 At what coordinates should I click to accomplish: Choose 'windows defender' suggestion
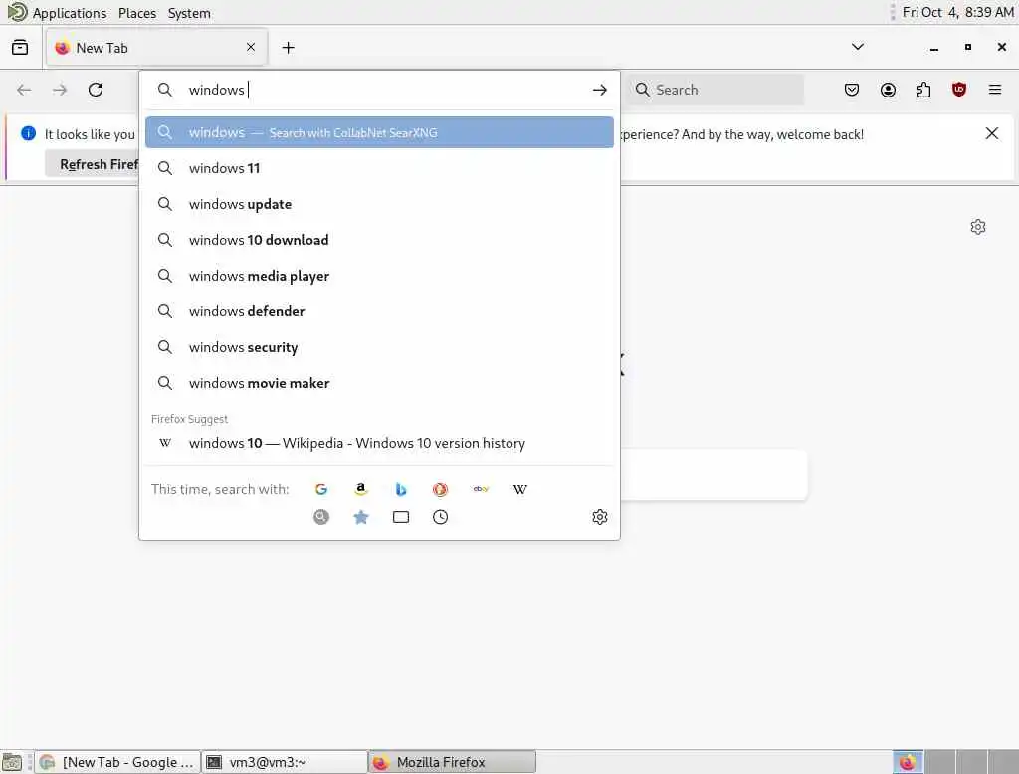[x=379, y=311]
